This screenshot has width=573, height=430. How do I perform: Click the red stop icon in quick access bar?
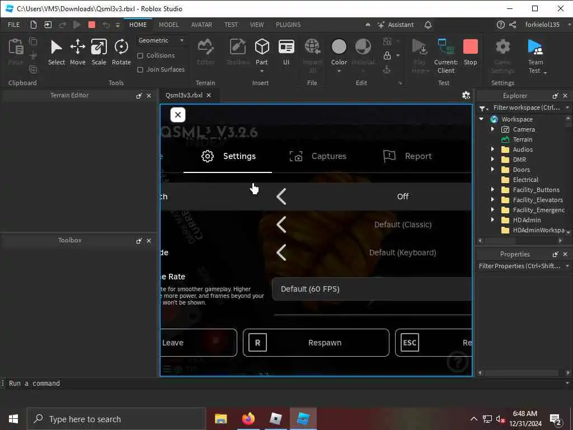(x=92, y=25)
